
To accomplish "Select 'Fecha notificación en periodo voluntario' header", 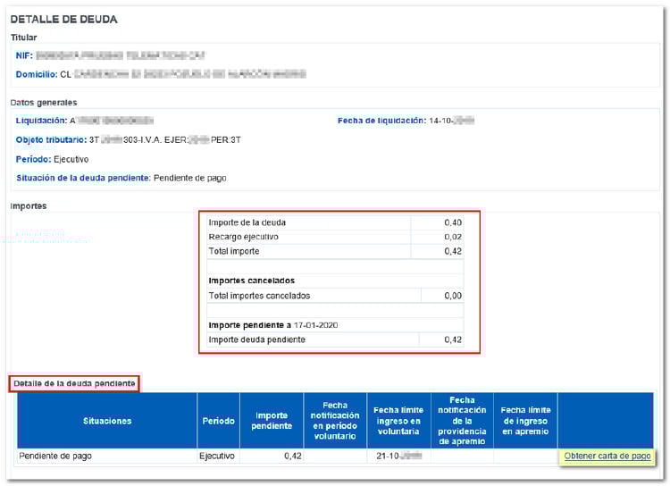I will pyautogui.click(x=335, y=421).
